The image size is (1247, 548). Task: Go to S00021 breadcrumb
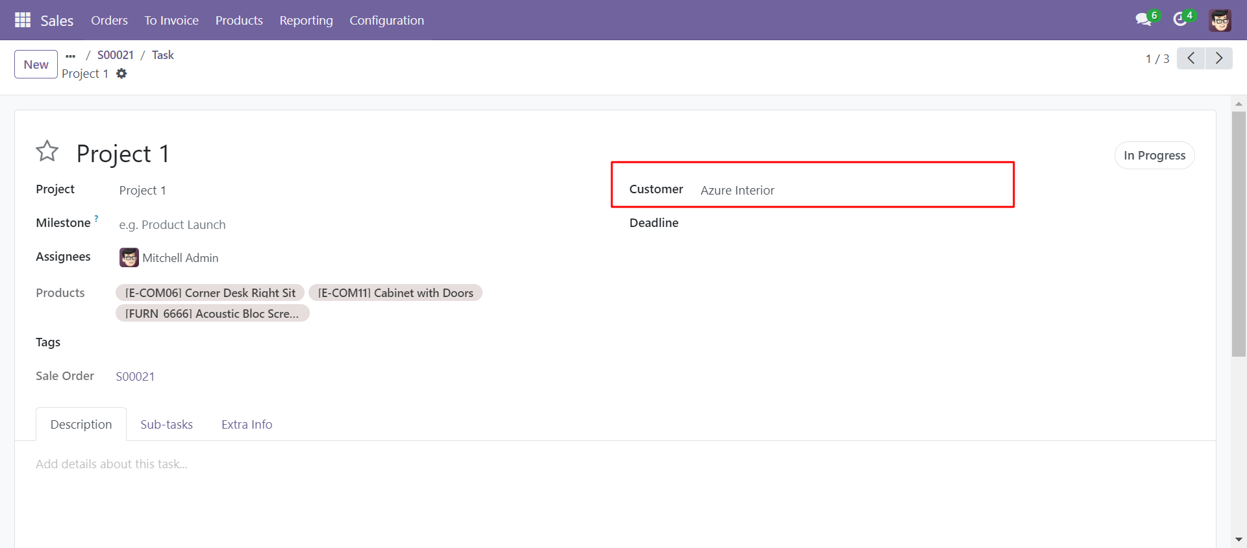coord(116,55)
